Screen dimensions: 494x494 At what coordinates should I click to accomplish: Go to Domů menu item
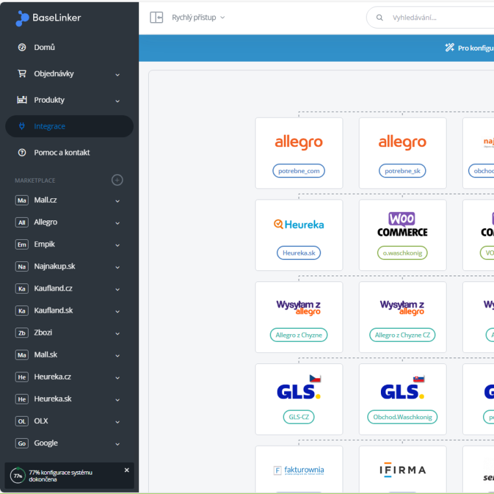point(70,47)
